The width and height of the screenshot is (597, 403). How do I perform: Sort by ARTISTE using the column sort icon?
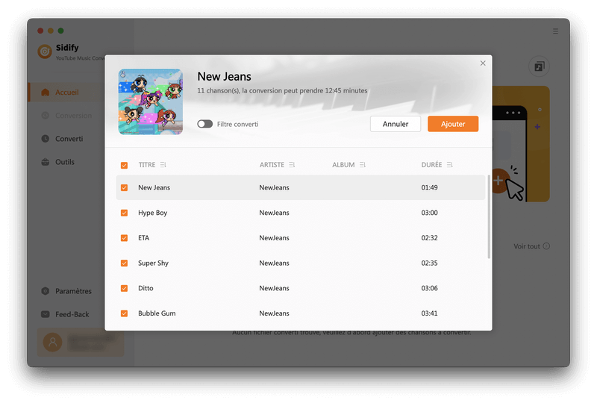coord(292,165)
